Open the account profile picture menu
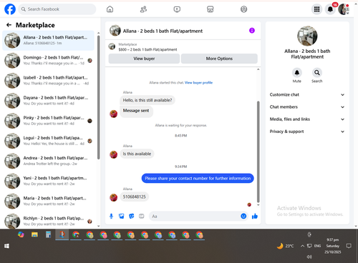 pos(344,9)
